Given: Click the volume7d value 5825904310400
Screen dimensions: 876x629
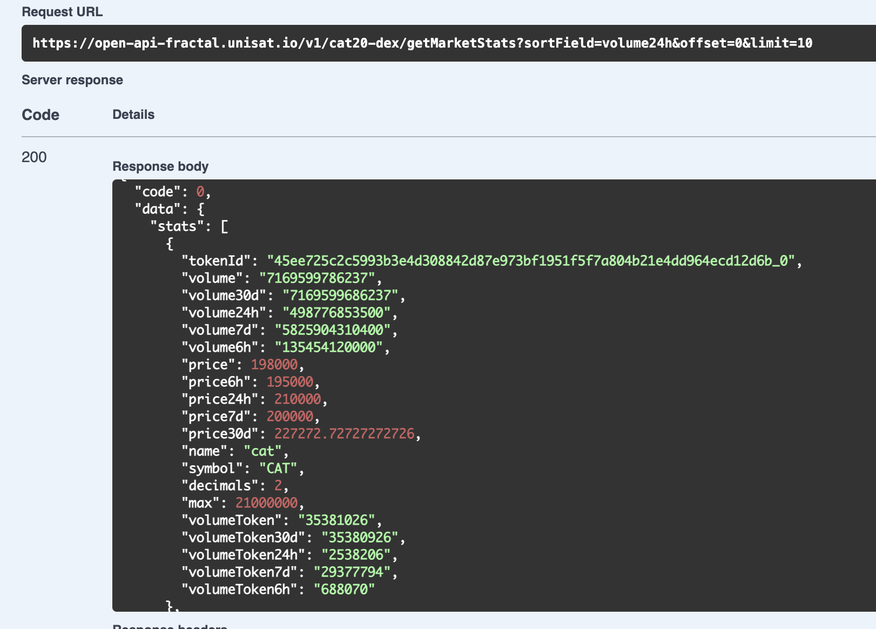Looking at the screenshot, I should (333, 330).
